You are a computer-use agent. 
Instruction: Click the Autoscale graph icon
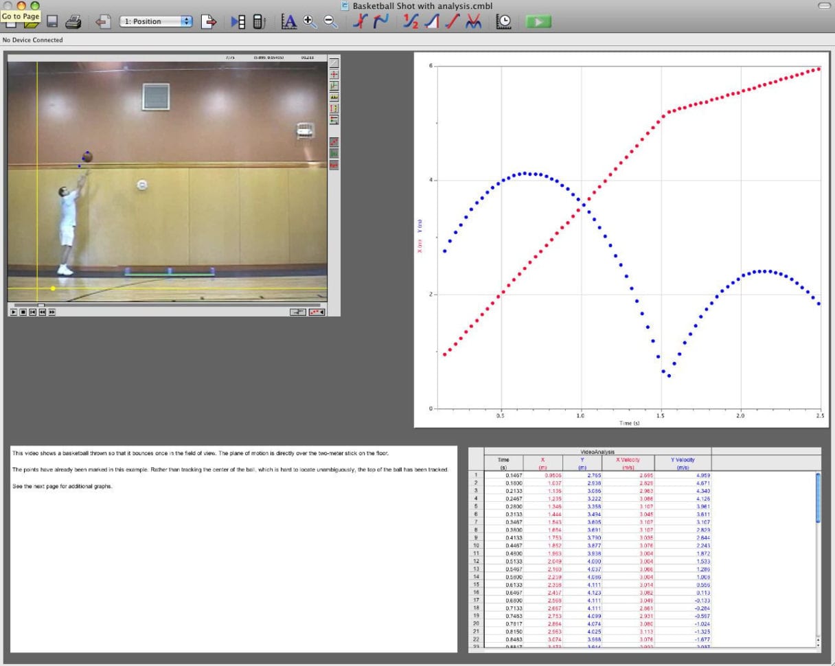tap(289, 22)
